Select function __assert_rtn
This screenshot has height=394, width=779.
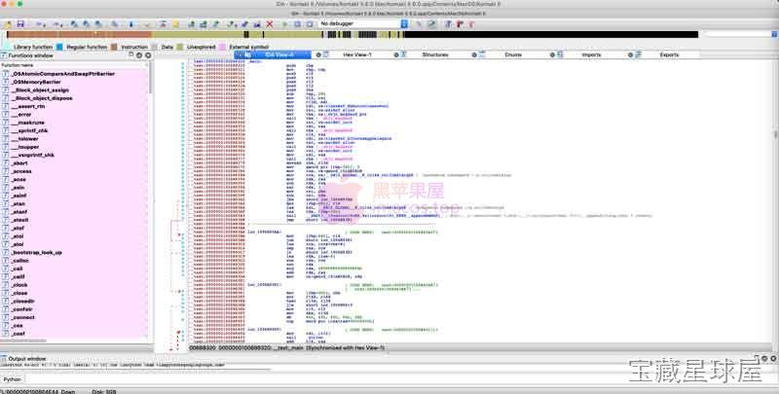[x=28, y=106]
